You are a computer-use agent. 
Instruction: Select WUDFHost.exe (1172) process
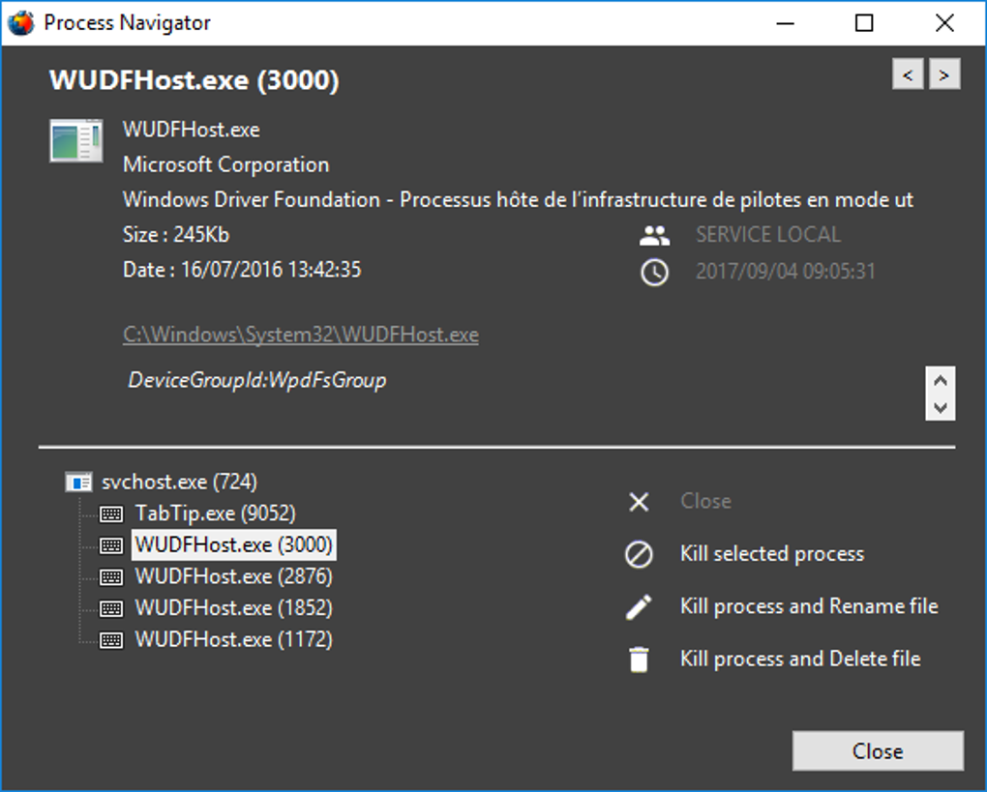coord(233,639)
